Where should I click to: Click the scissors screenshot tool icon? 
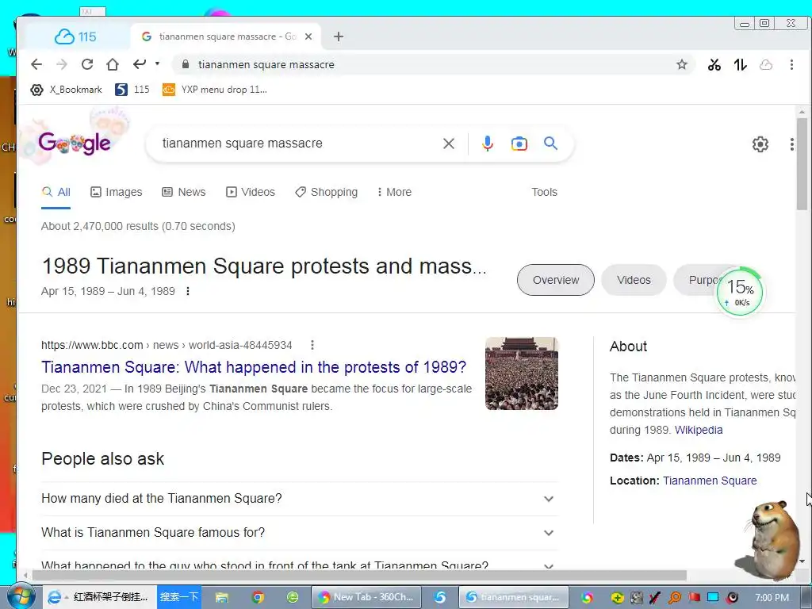click(714, 64)
